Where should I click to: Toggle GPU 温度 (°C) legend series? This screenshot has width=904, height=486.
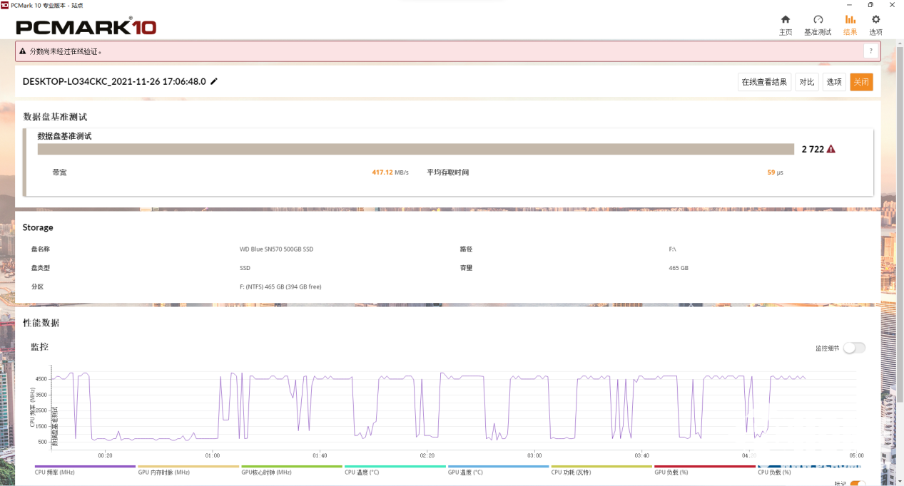tap(498, 470)
